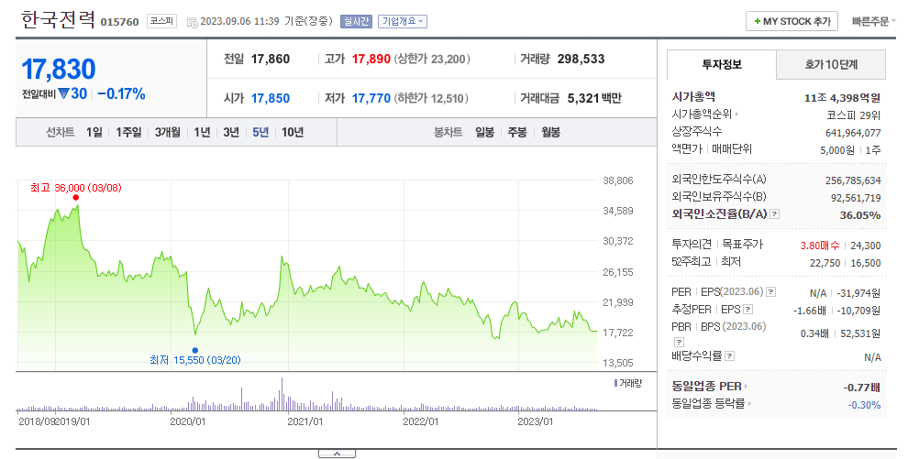Click the tallest volume bar near 2021/01
This screenshot has width=908, height=459.
(x=282, y=394)
